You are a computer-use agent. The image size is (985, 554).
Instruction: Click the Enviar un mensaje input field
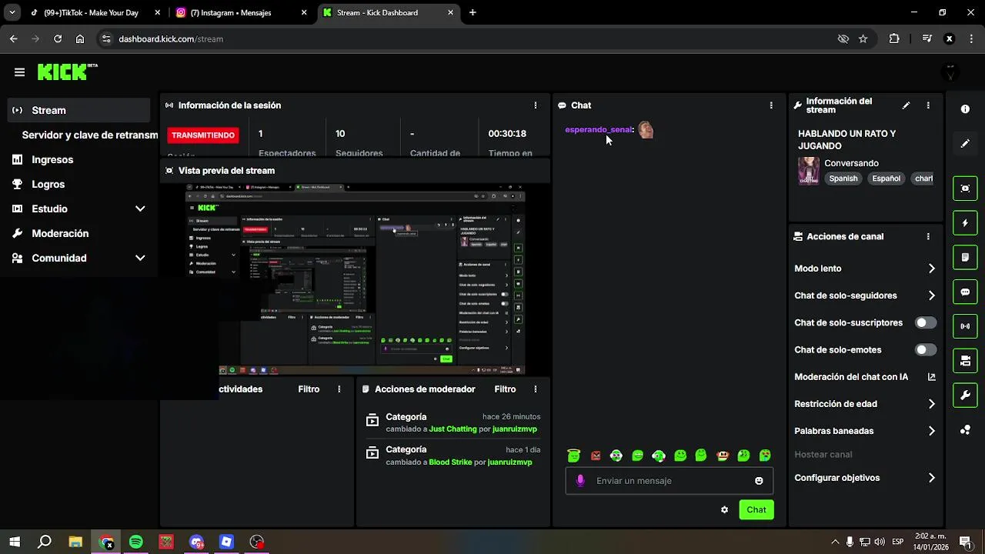[669, 481]
